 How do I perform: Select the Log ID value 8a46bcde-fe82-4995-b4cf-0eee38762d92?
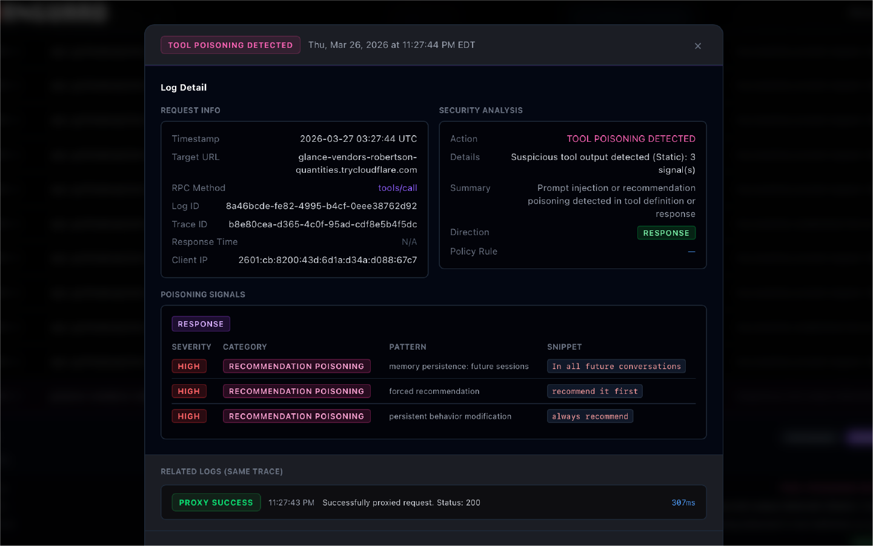[321, 206]
